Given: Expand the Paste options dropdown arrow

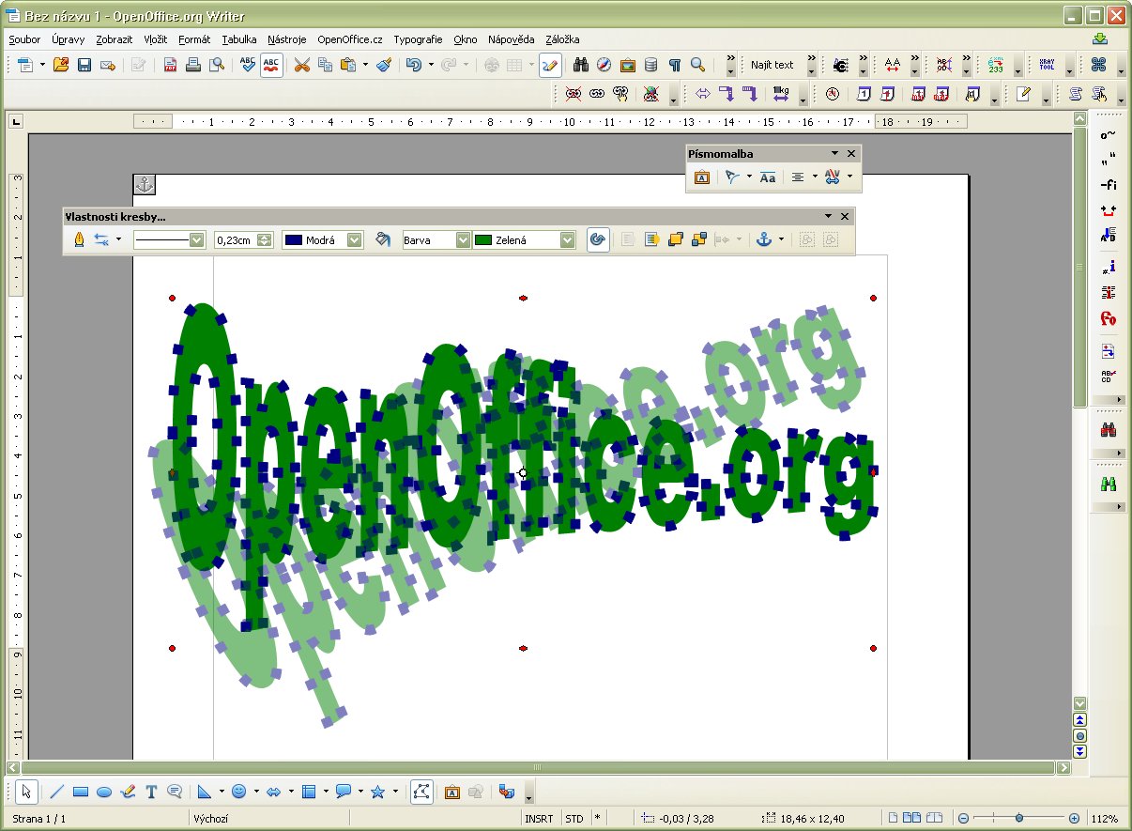Looking at the screenshot, I should 365,65.
